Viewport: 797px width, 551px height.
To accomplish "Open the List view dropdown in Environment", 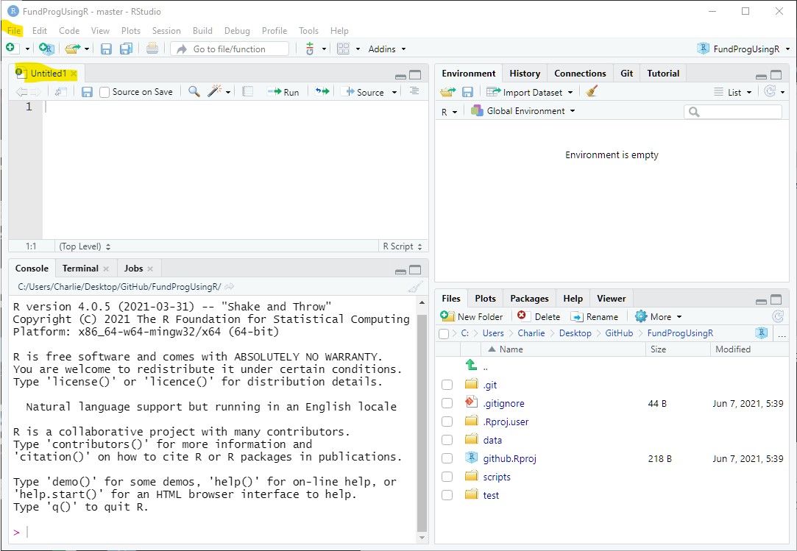I will tap(732, 92).
